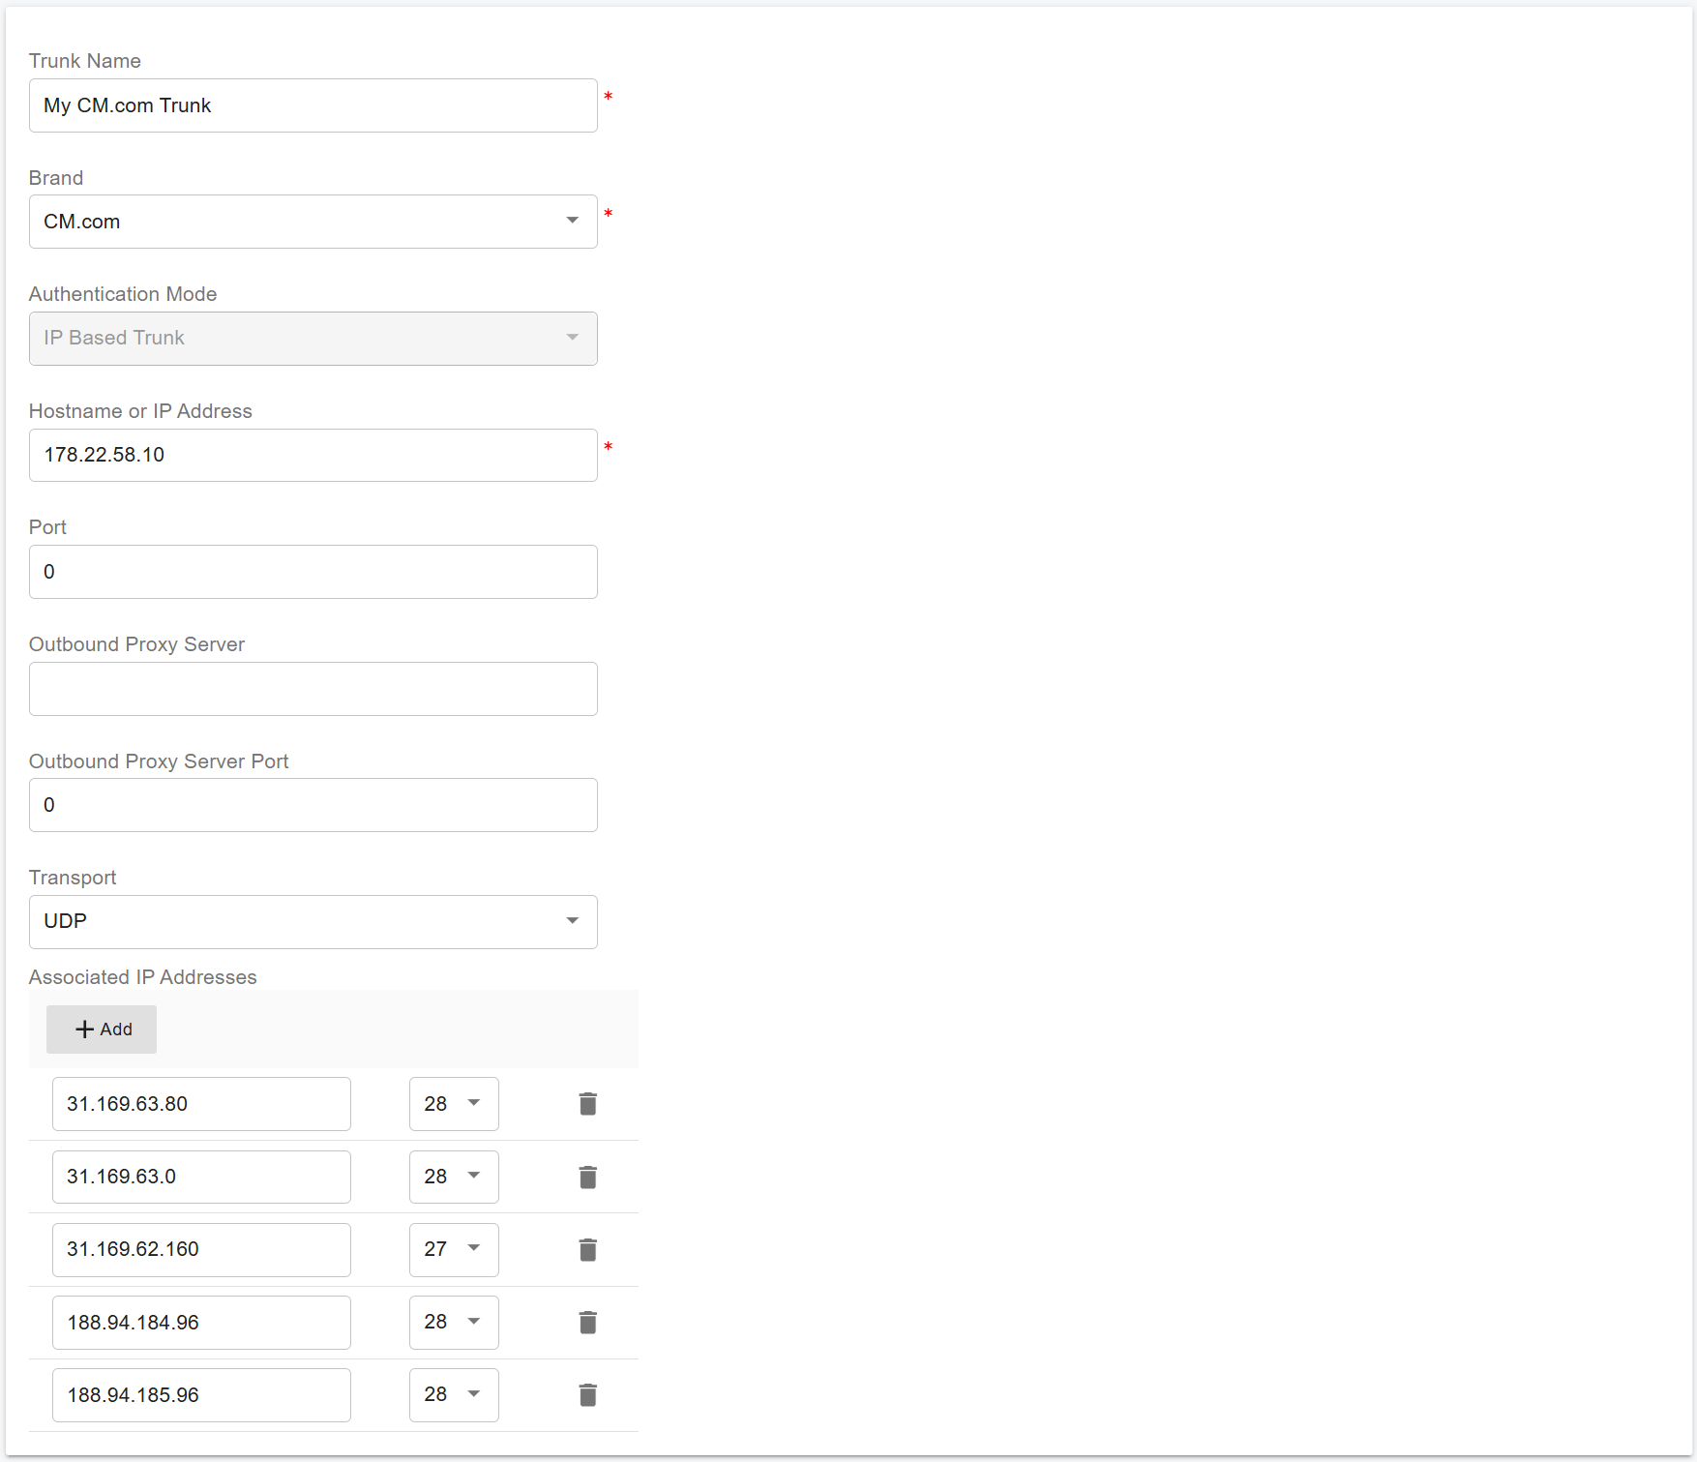This screenshot has height=1462, width=1697.
Task: Open subnet mask selector for 188.94.185.96
Action: point(454,1394)
